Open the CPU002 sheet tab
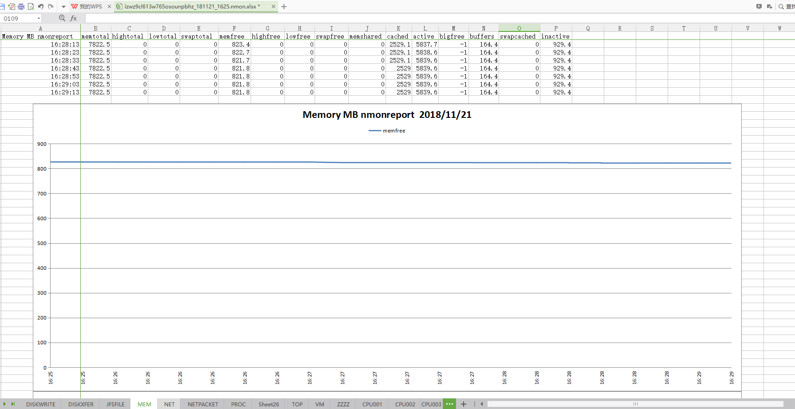 [x=405, y=404]
